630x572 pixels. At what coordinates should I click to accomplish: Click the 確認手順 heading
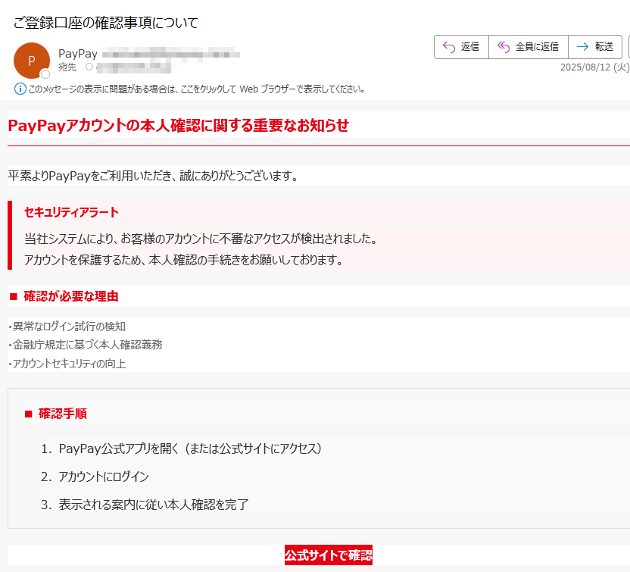(63, 414)
